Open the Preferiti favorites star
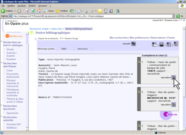The height and width of the screenshot is (135, 186). 61,11
